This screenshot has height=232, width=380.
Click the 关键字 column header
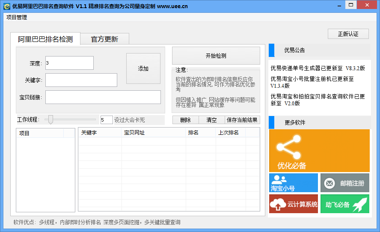pyautogui.click(x=100, y=133)
